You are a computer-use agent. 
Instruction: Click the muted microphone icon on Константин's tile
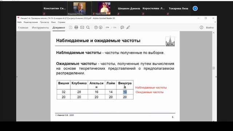44,14
